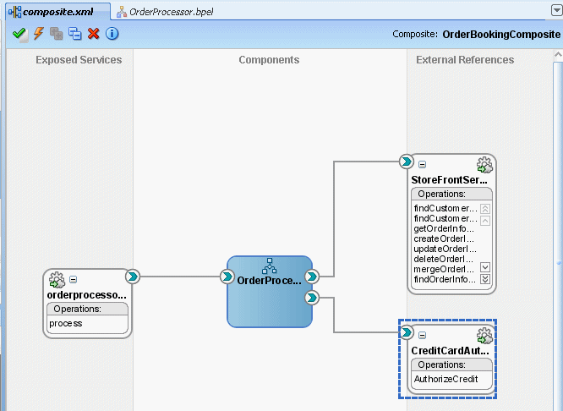Click the input port arrow on OrderProcessor
Viewport: 563px width, 411px height.
227,277
